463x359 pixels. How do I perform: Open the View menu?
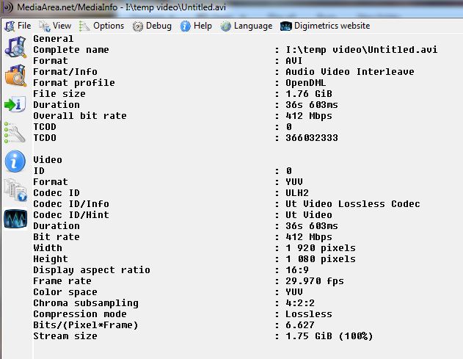pyautogui.click(x=55, y=26)
